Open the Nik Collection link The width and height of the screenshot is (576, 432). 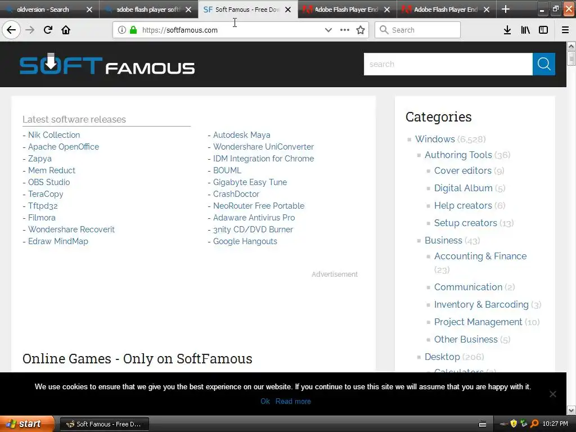[54, 135]
